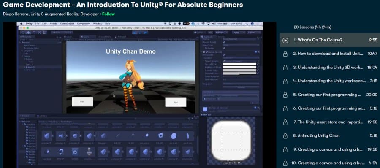Open the Transition dropdown in Inspector
The width and height of the screenshot is (380, 168).
(x=241, y=58)
